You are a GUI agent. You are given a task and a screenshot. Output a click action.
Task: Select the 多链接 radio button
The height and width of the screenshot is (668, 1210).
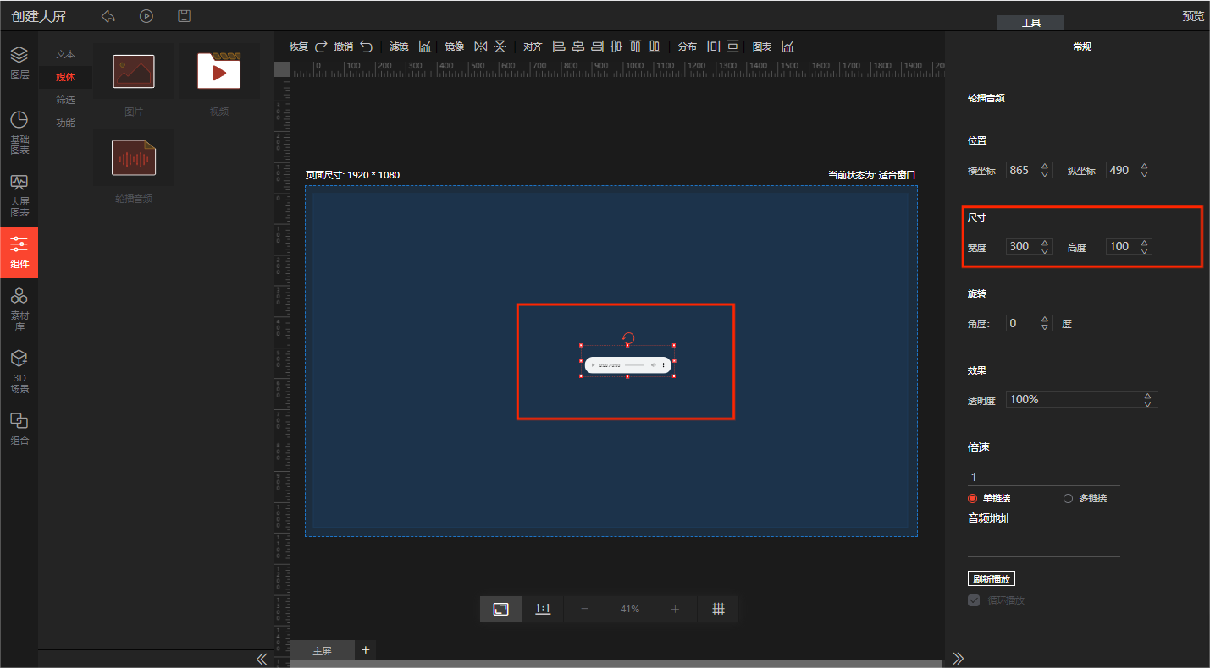coord(1068,498)
